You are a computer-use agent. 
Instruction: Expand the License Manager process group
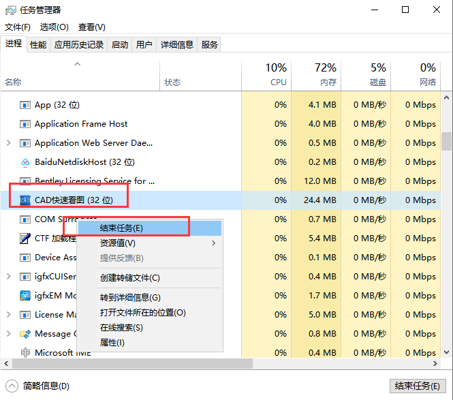8,315
